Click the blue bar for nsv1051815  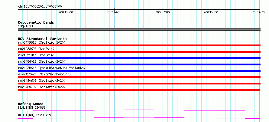[x=139, y=58]
